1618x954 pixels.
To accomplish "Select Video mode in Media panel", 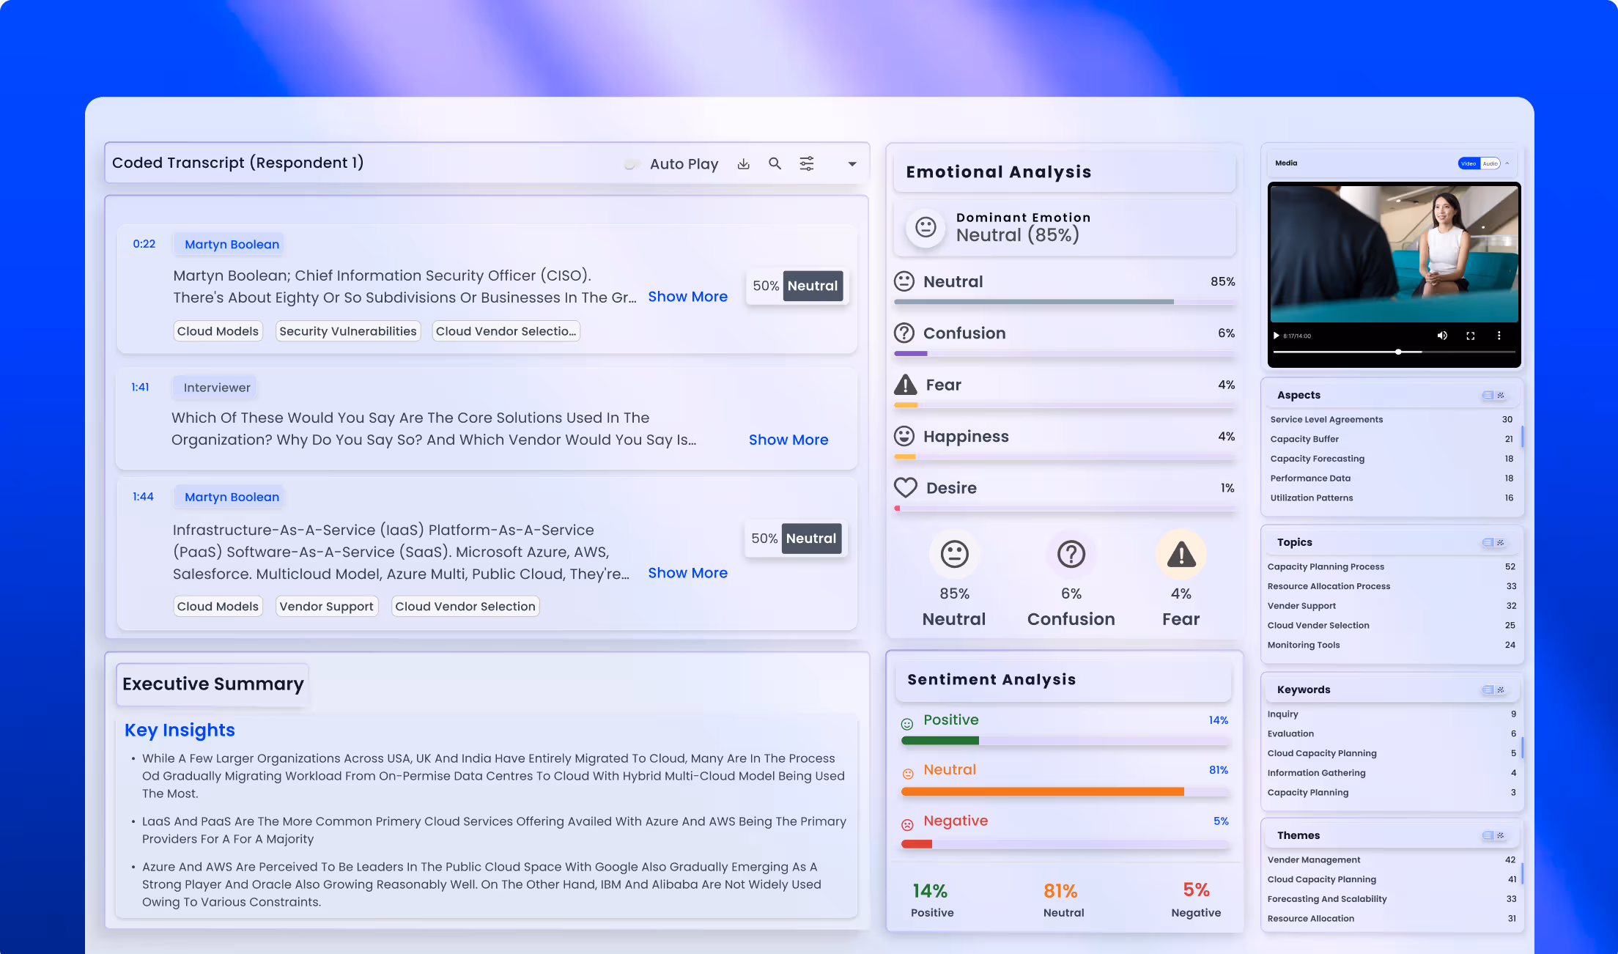I will tap(1469, 163).
